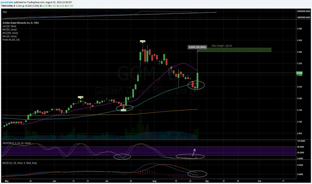
Task: Click date 23 on the time axis
Action: pyautogui.click(x=190, y=181)
